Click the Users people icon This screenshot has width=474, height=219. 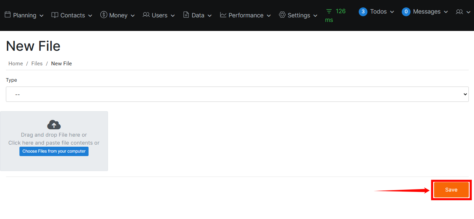[x=146, y=15]
